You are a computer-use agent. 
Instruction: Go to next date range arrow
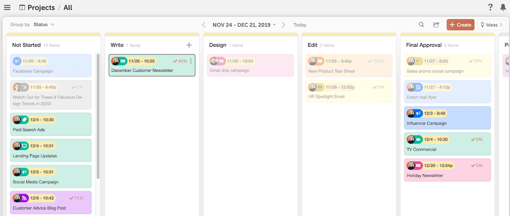[283, 25]
